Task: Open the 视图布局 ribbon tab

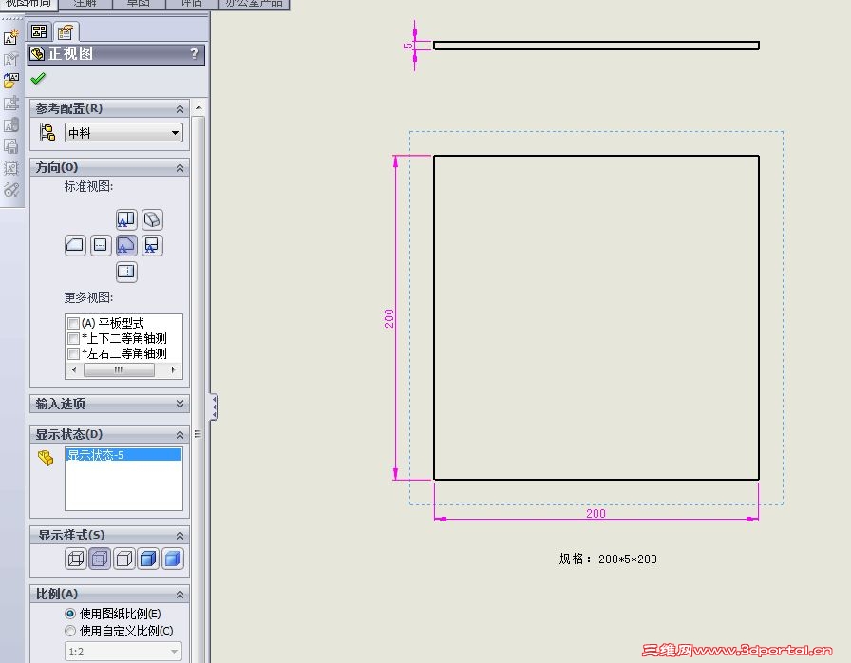Action: tap(28, 3)
